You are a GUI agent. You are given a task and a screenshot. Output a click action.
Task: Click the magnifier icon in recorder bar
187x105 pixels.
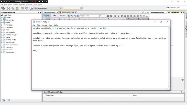(7, 1)
